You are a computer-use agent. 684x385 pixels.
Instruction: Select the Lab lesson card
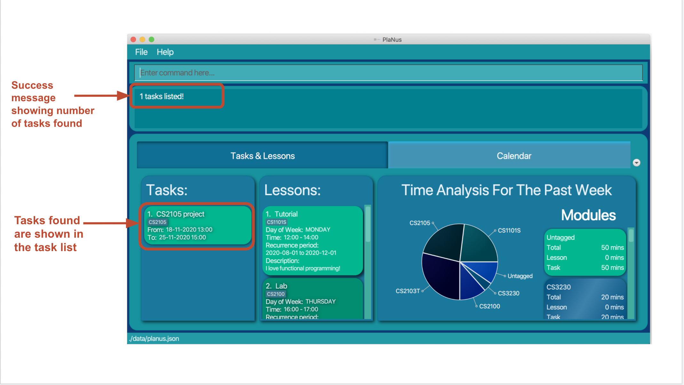(313, 299)
